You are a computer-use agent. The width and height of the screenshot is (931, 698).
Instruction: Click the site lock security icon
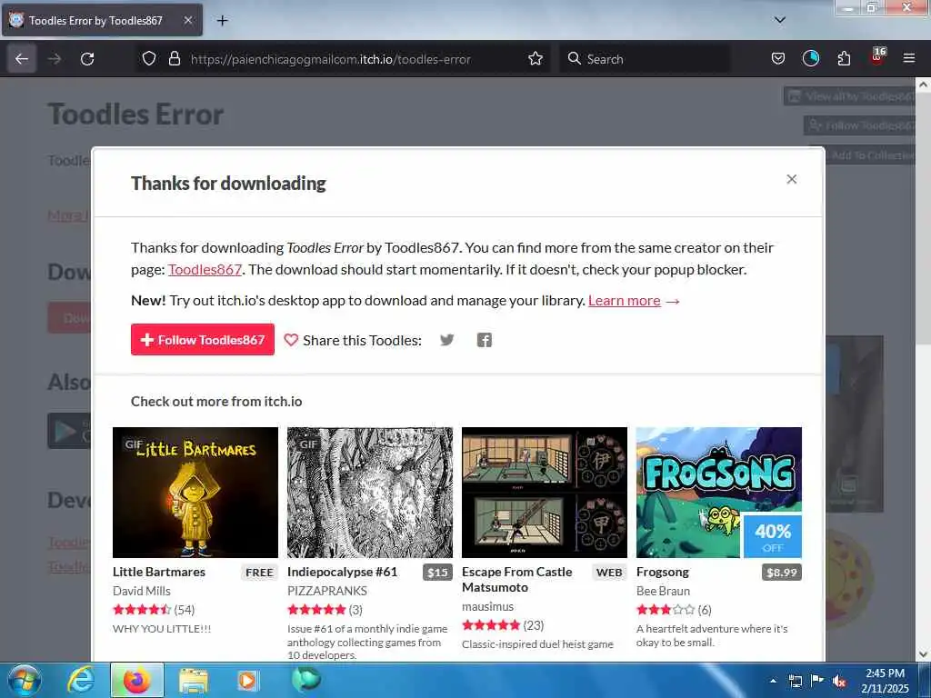pos(174,59)
